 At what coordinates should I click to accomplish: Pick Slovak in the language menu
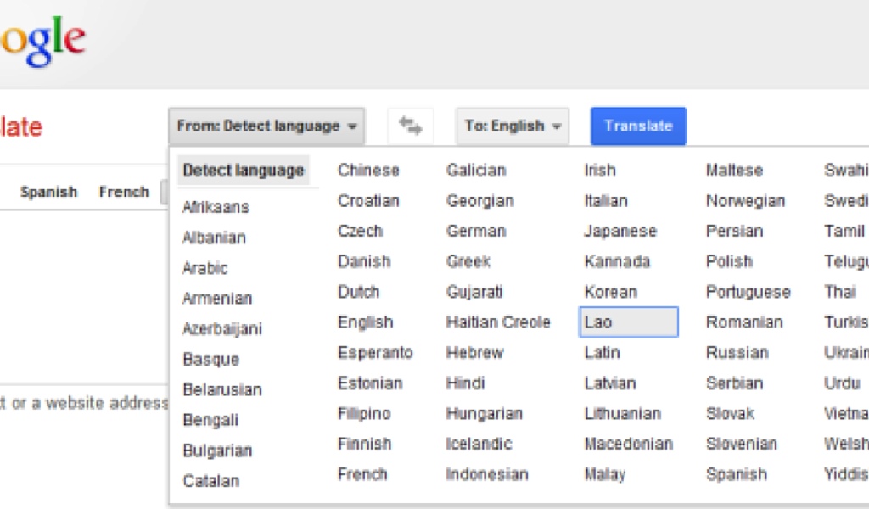pyautogui.click(x=731, y=414)
